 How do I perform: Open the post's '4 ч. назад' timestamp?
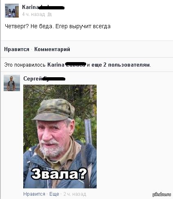33,14
